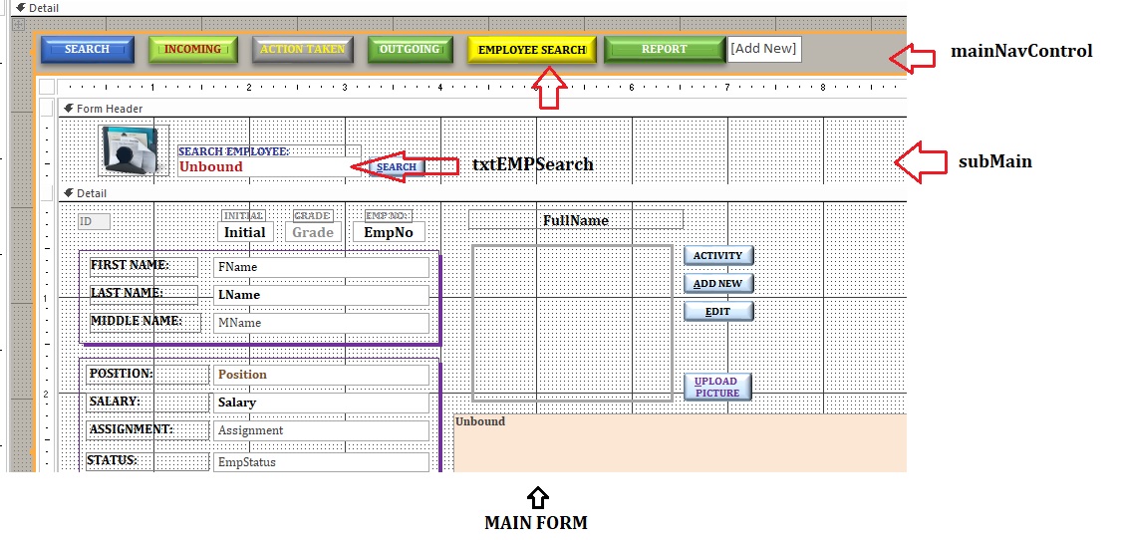
Task: Click the Salary text box
Action: [321, 403]
